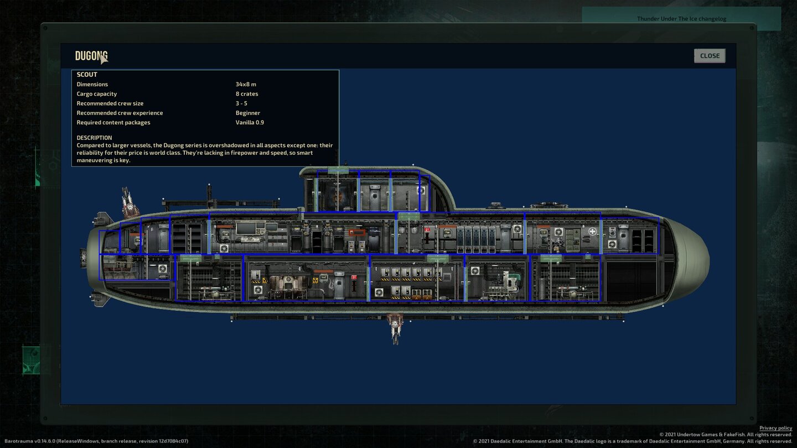Image resolution: width=797 pixels, height=448 pixels.
Task: Click the Dimensions label
Action: coord(92,85)
